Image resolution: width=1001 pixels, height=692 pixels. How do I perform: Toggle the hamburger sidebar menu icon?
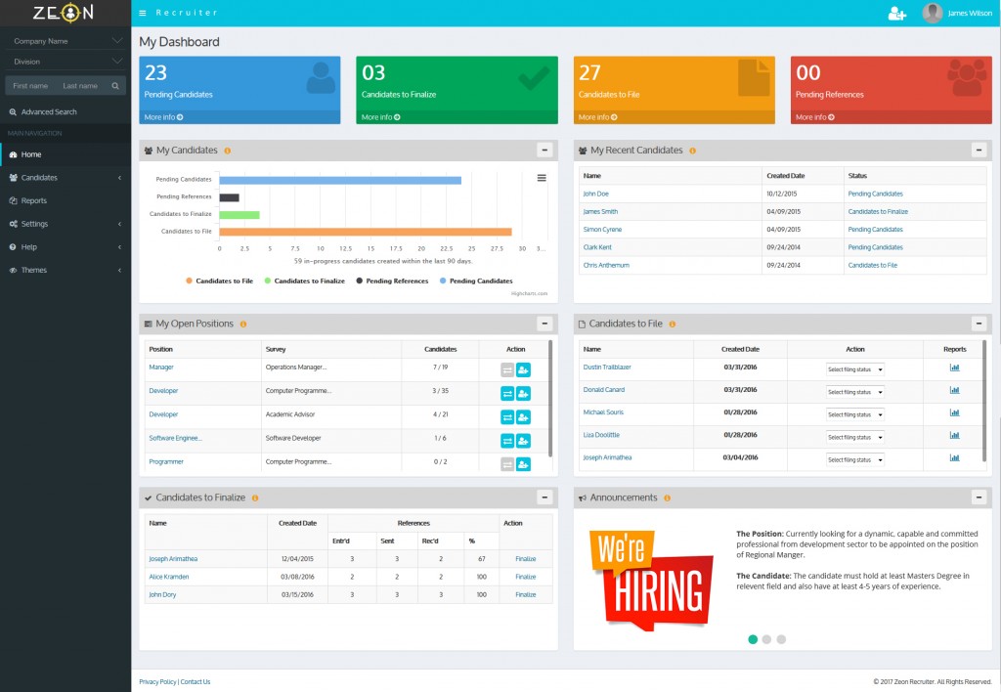pyautogui.click(x=143, y=13)
